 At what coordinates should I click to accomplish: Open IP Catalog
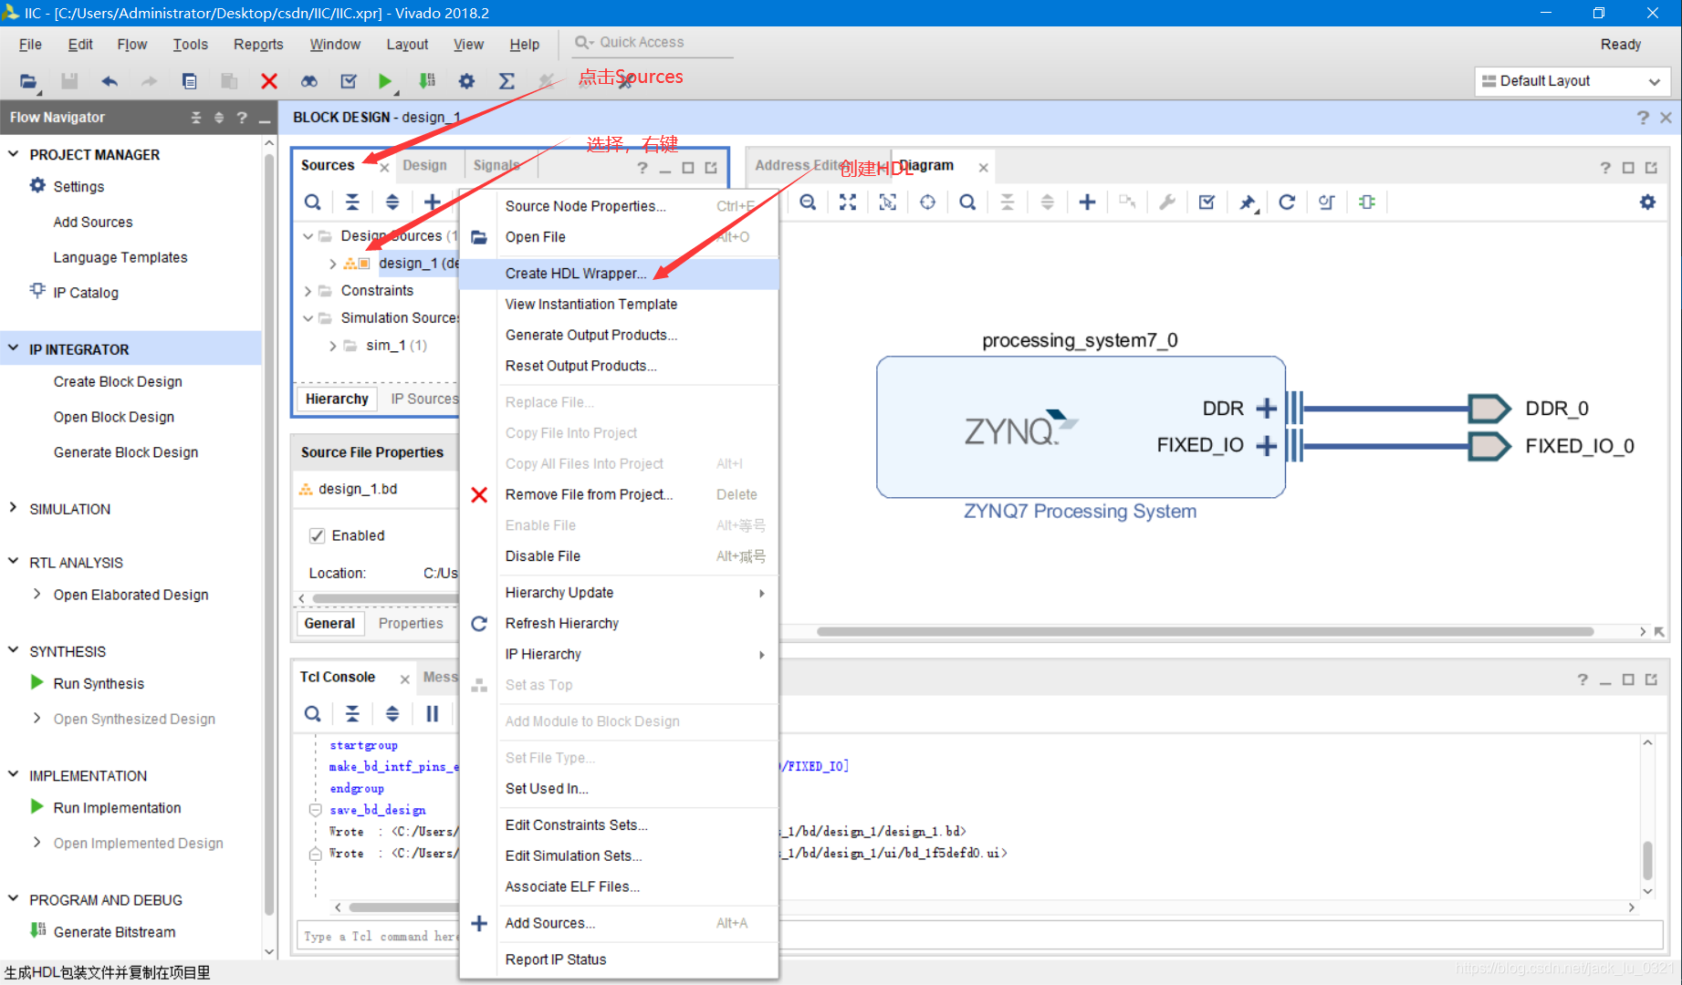click(86, 292)
